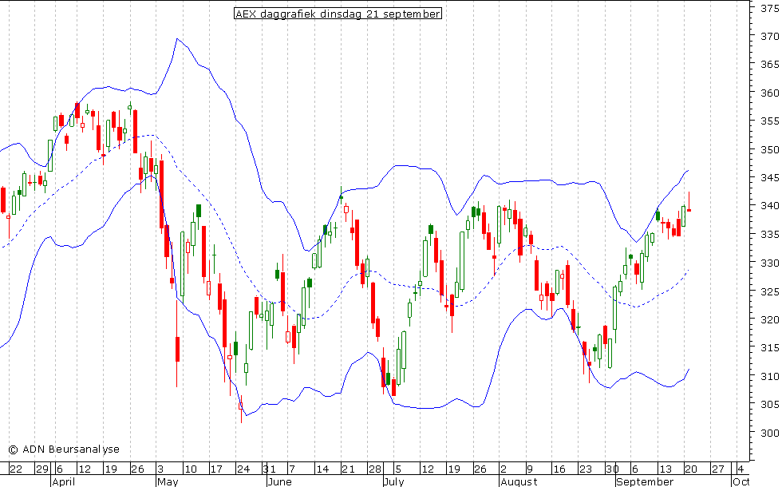Click the 340 price axis value
782x487 pixels.
click(769, 206)
